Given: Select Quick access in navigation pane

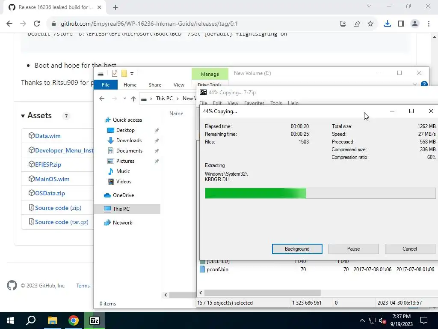Looking at the screenshot, I should 123,120.
